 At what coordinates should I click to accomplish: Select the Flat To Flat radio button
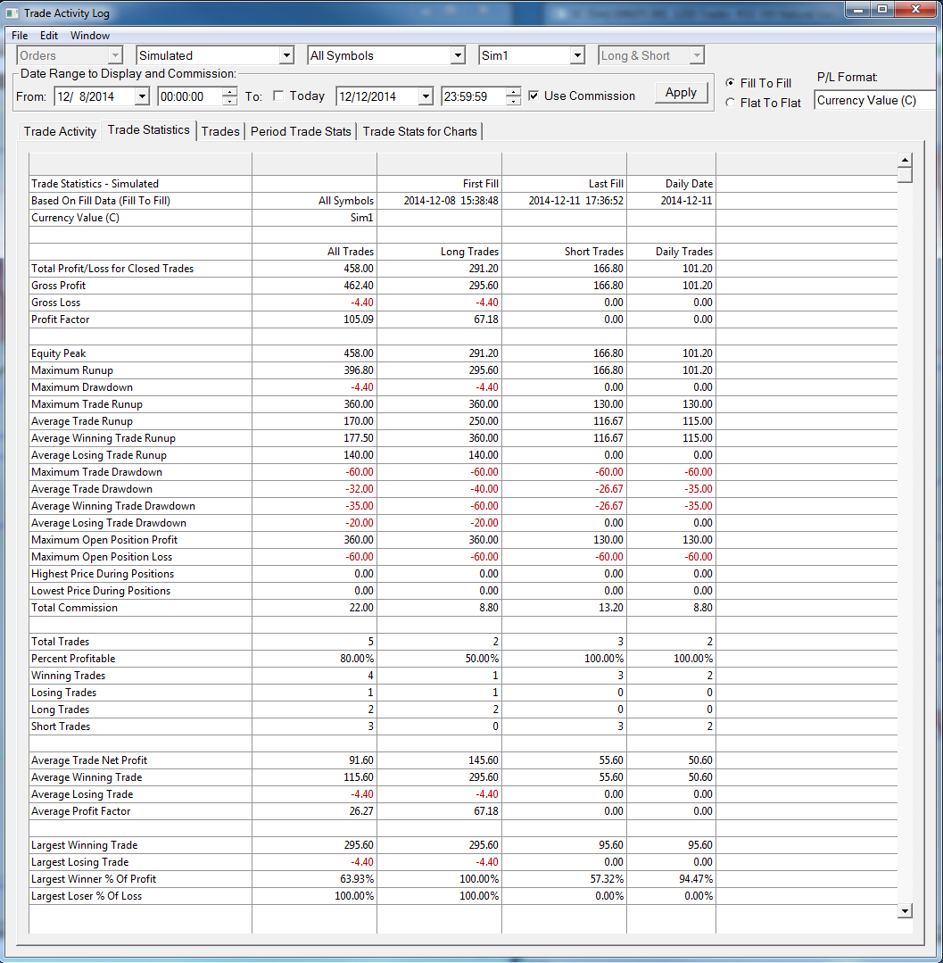(730, 103)
